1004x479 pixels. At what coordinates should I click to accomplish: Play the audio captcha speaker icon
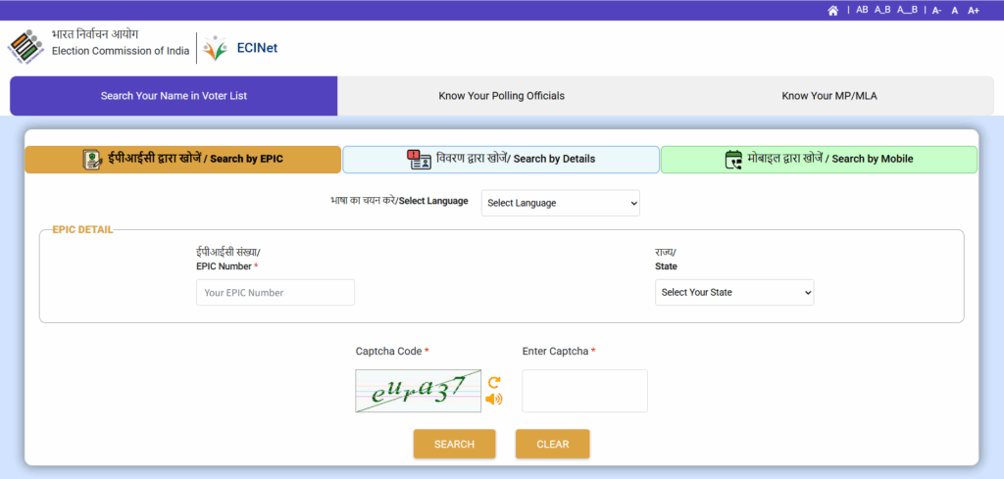[494, 399]
